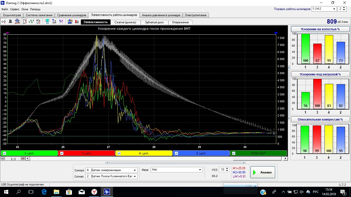Open the cylinder firing order 1-3-4-2 dropdown
This screenshot has width=351, height=197.
[x=324, y=9]
